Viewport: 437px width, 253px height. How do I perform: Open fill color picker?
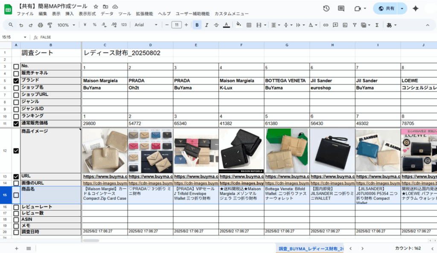pos(239,25)
